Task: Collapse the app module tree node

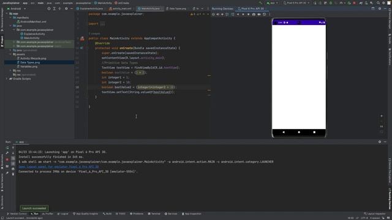Action: tap(7, 13)
